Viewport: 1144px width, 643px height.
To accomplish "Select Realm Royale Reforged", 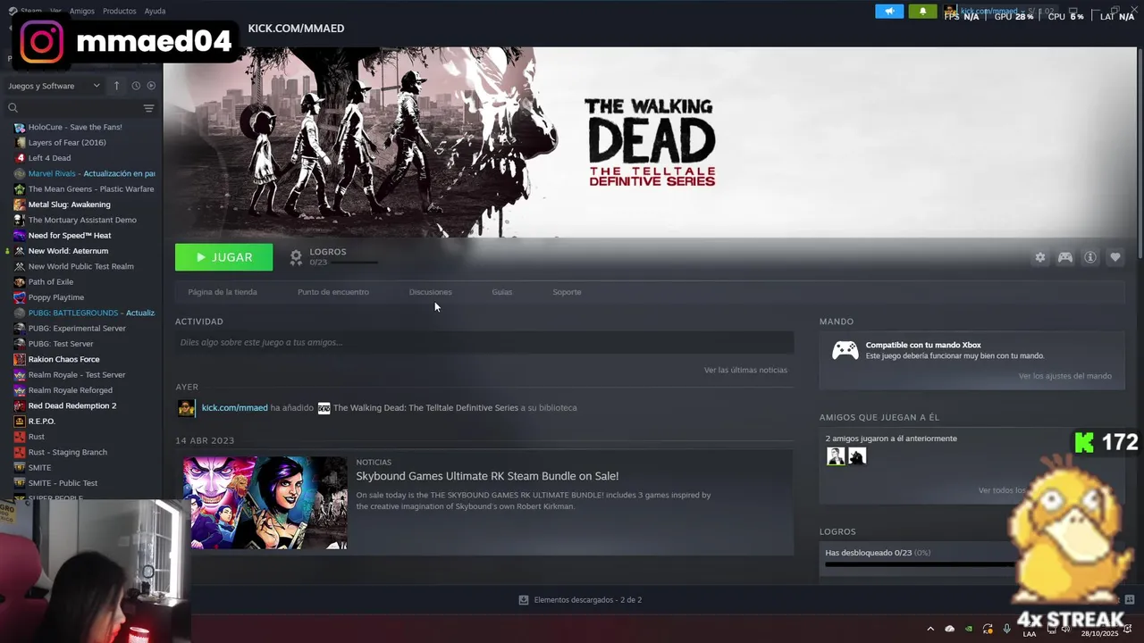I will point(71,390).
